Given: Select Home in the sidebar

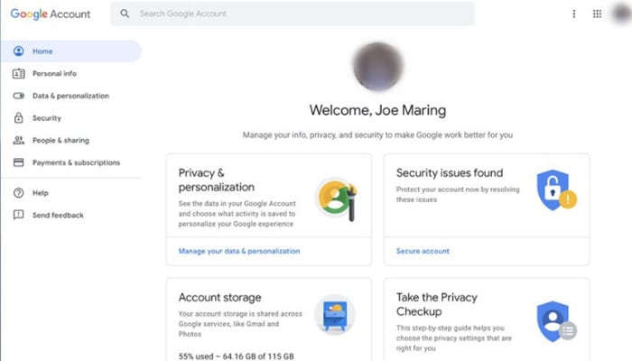Looking at the screenshot, I should (71, 51).
